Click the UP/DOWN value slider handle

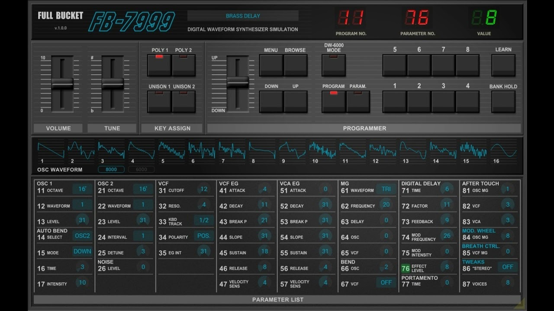(x=238, y=82)
